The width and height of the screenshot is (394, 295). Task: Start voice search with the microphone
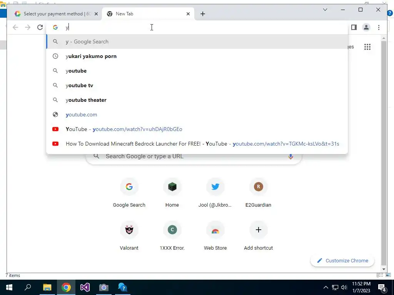click(x=290, y=157)
